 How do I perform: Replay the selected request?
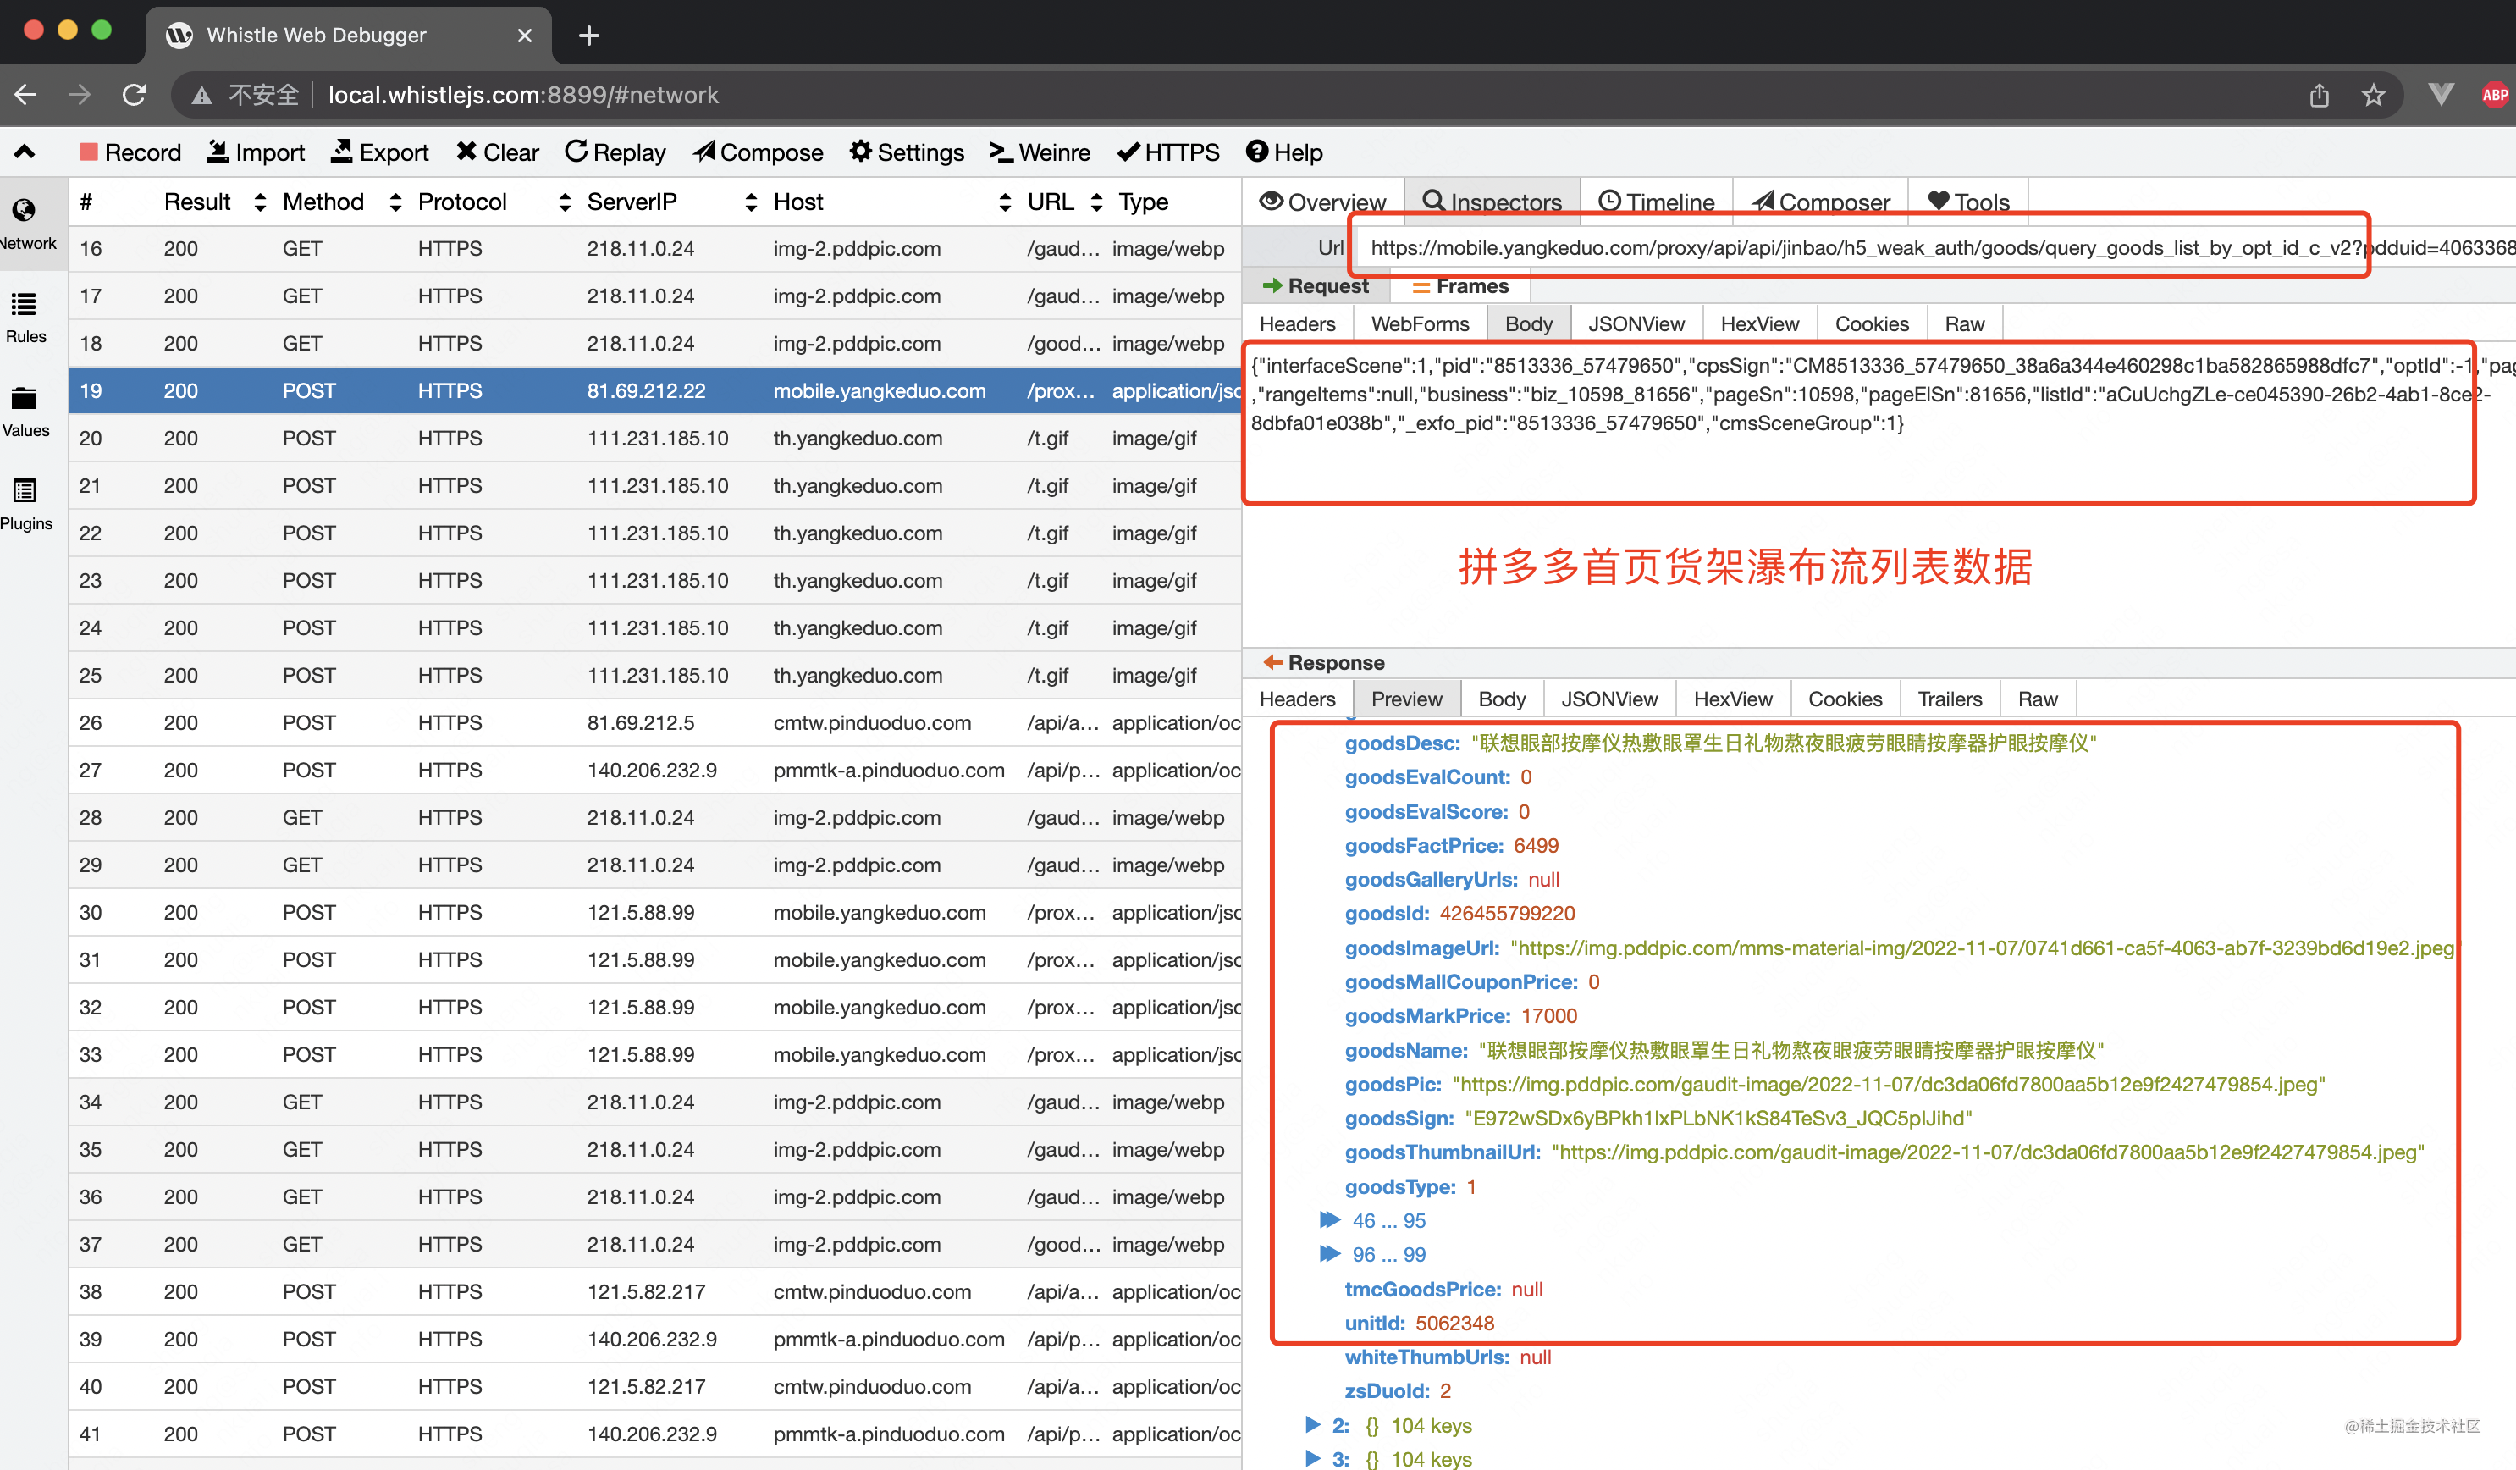(615, 152)
